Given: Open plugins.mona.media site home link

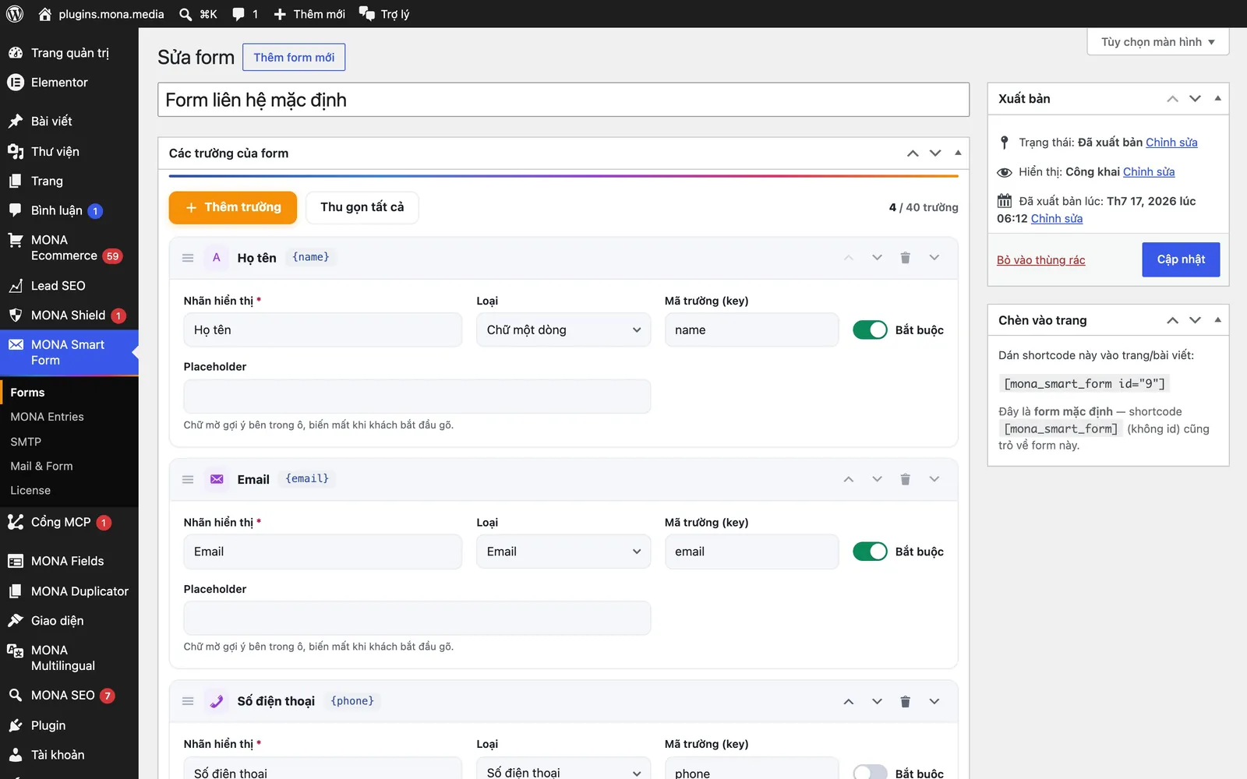Looking at the screenshot, I should click(x=101, y=14).
